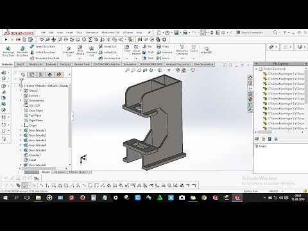The height and width of the screenshot is (231, 308).
Task: Open Chrome from the Windows taskbar
Action: pos(204,198)
